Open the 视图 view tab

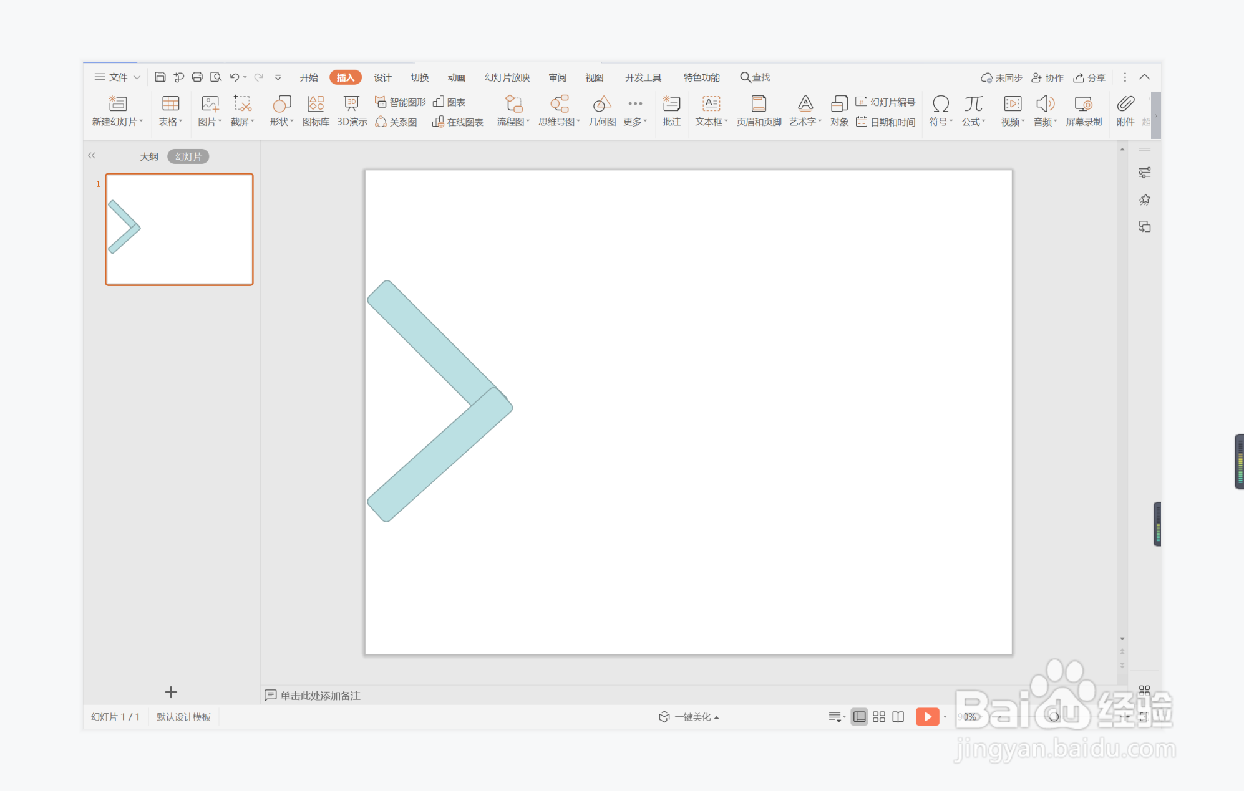(595, 77)
